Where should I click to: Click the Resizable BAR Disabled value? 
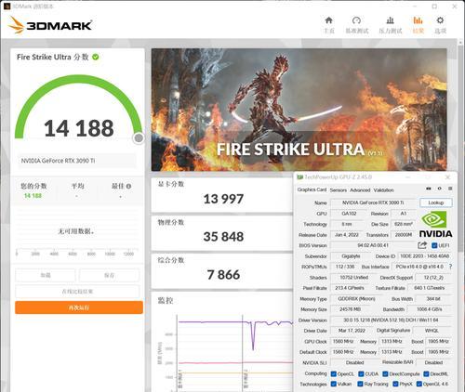click(x=433, y=362)
